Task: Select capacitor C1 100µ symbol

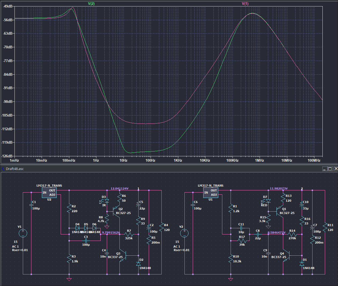Action: pyautogui.click(x=31, y=205)
